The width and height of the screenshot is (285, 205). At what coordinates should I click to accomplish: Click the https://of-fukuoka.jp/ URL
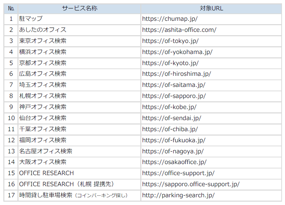pyautogui.click(x=174, y=140)
